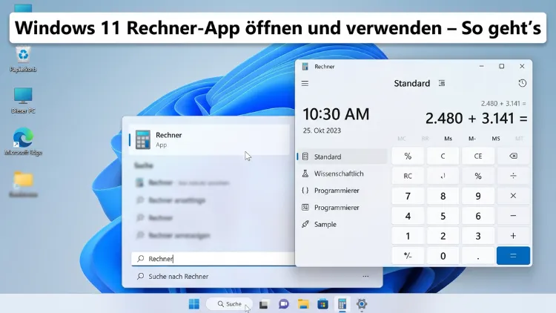The width and height of the screenshot is (556, 313).
Task: Click the 10:30 AM time text
Action: (x=336, y=114)
